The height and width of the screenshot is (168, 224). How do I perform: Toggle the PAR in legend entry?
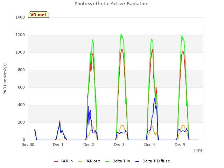[x=63, y=161]
